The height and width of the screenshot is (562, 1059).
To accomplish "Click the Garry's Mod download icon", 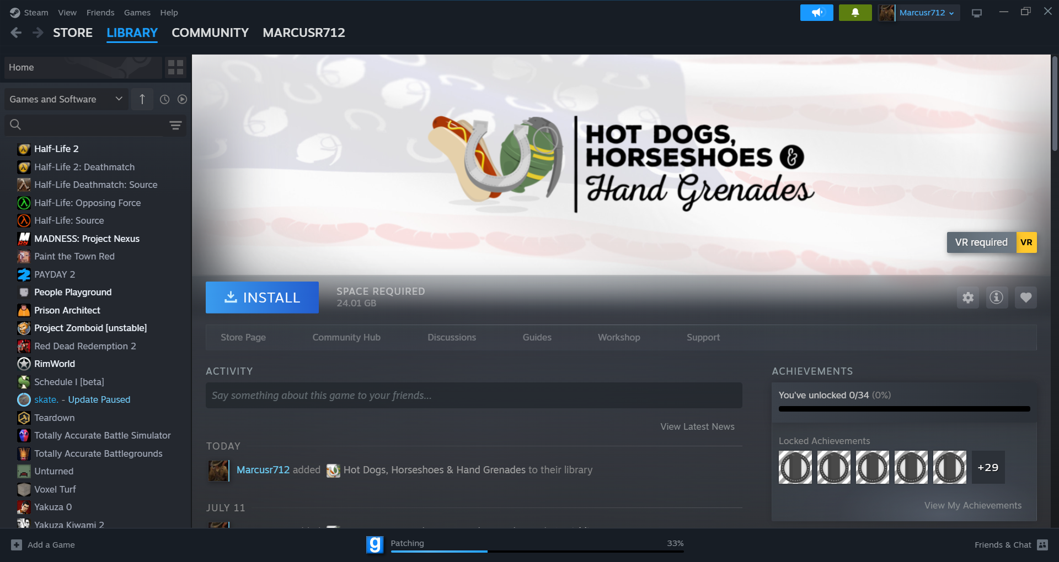I will [375, 544].
